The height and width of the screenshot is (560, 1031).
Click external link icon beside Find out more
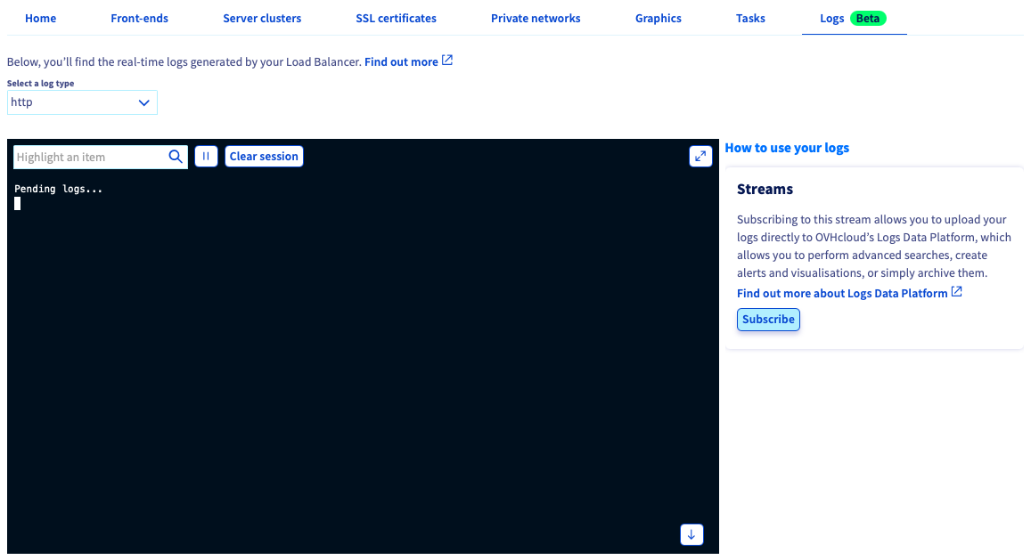point(447,61)
